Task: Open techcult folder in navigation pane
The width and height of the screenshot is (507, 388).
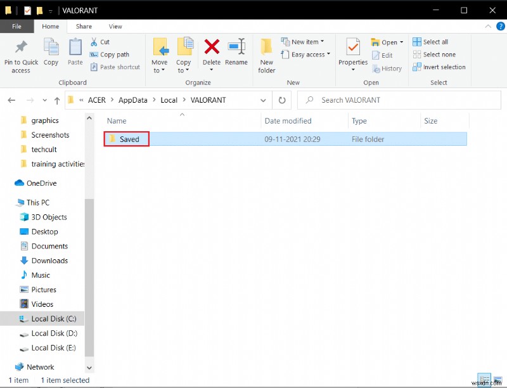Action: (x=44, y=150)
